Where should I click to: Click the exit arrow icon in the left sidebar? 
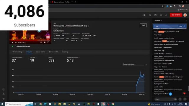[4, 90]
